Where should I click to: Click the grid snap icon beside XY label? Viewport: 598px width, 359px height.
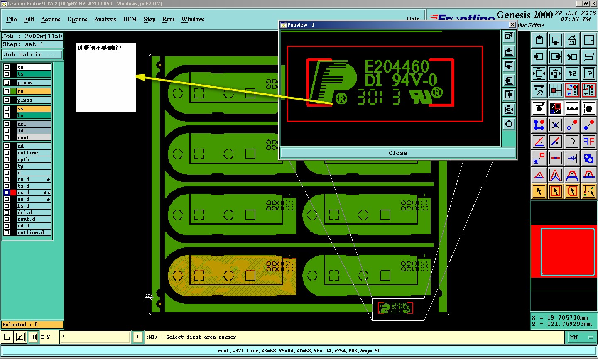tap(33, 337)
